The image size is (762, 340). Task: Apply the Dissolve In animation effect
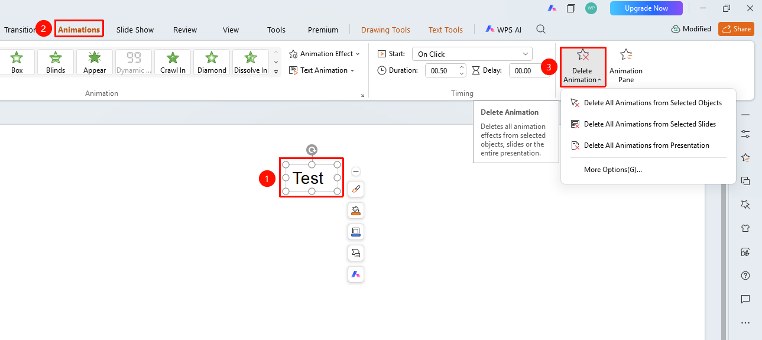click(251, 62)
